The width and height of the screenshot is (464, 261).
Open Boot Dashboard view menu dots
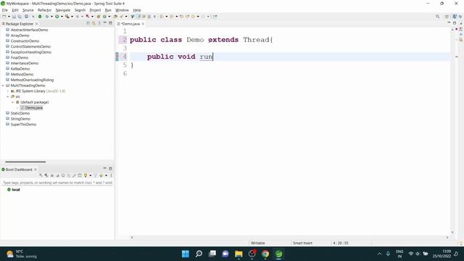tap(111, 175)
